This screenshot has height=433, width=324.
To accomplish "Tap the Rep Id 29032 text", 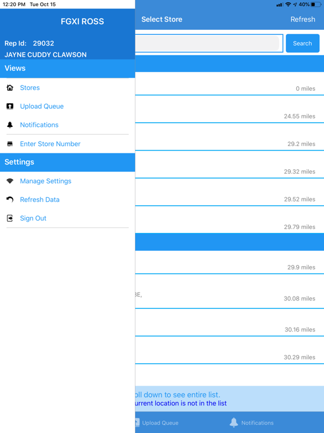I will point(29,43).
